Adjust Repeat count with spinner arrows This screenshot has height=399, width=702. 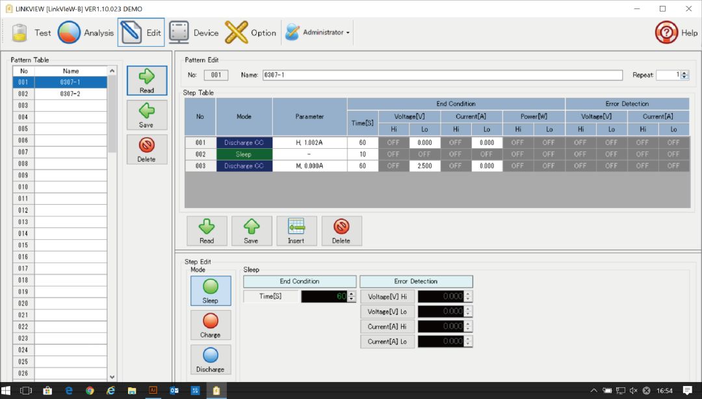(x=684, y=75)
